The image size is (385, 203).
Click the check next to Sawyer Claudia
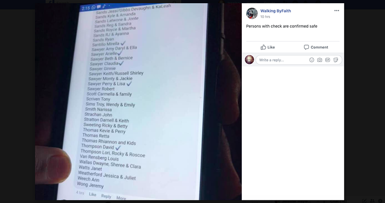[121, 63]
